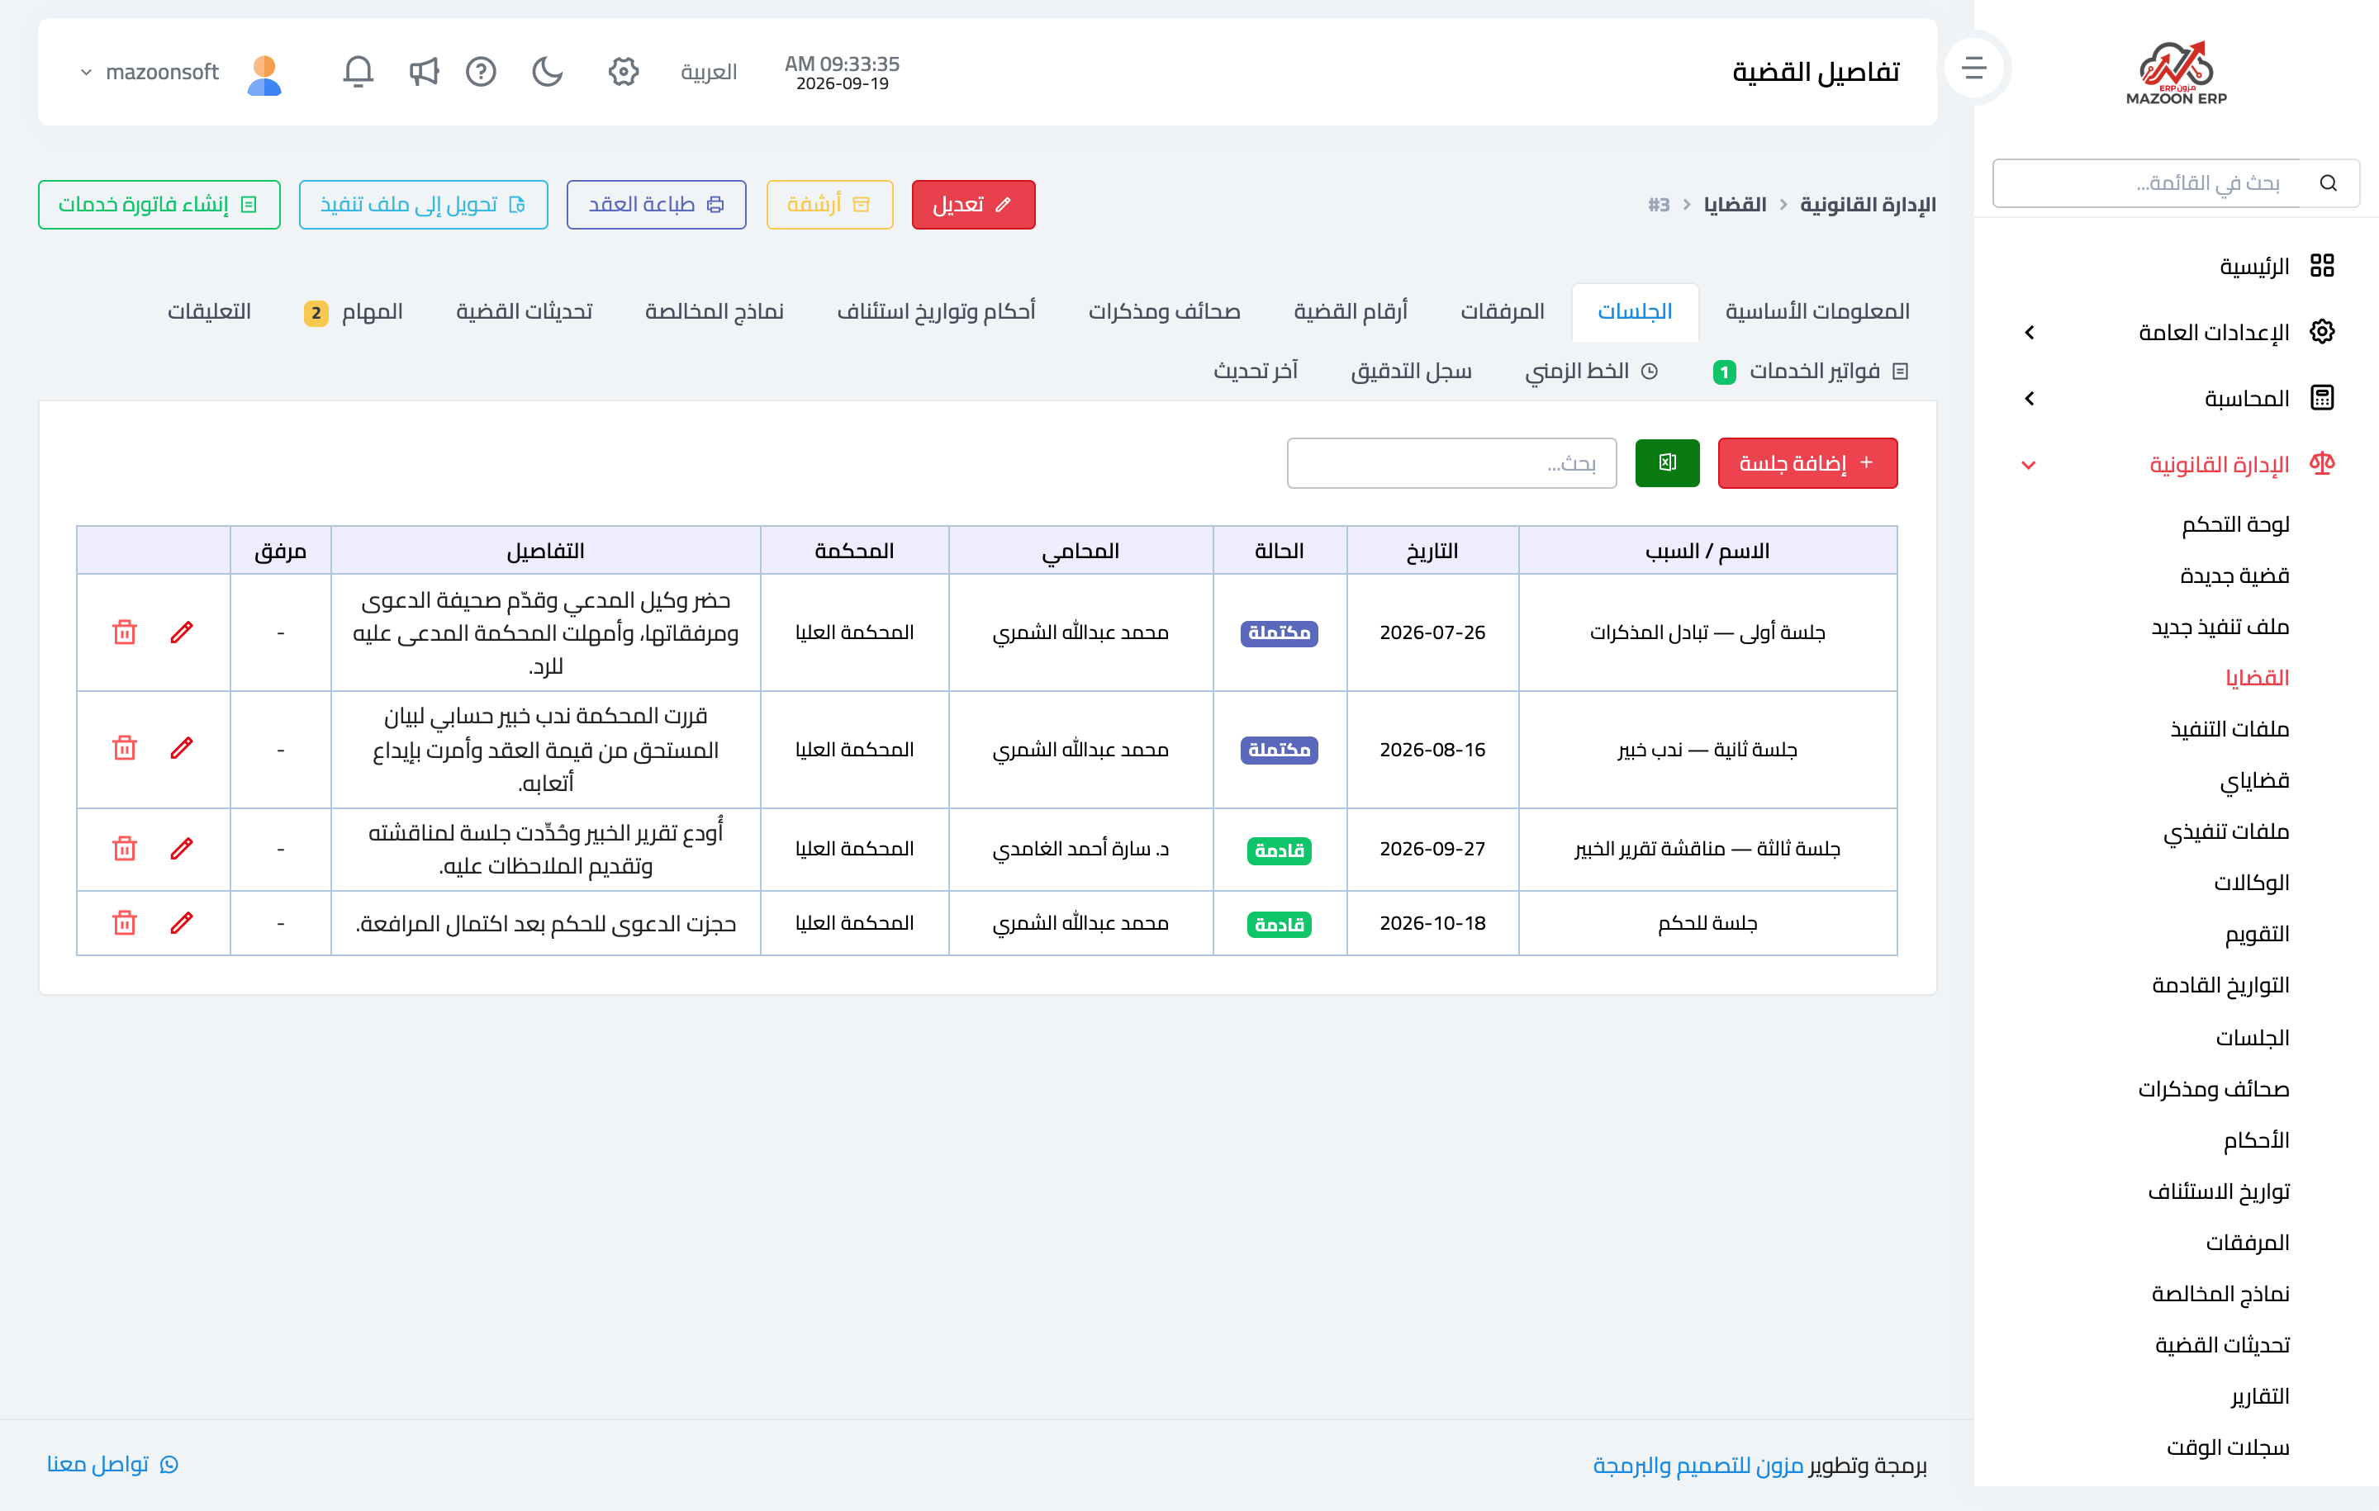2379x1511 pixels.
Task: Click طباعة العقد print button
Action: tap(656, 205)
